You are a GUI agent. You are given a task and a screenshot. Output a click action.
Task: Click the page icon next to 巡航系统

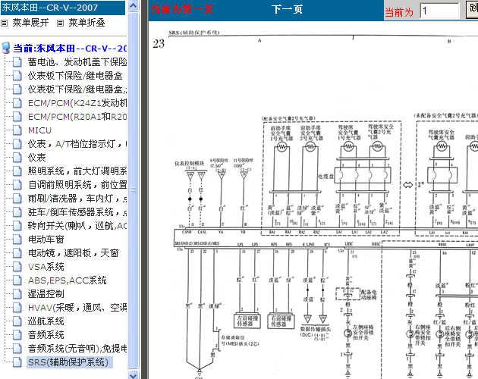pyautogui.click(x=17, y=321)
